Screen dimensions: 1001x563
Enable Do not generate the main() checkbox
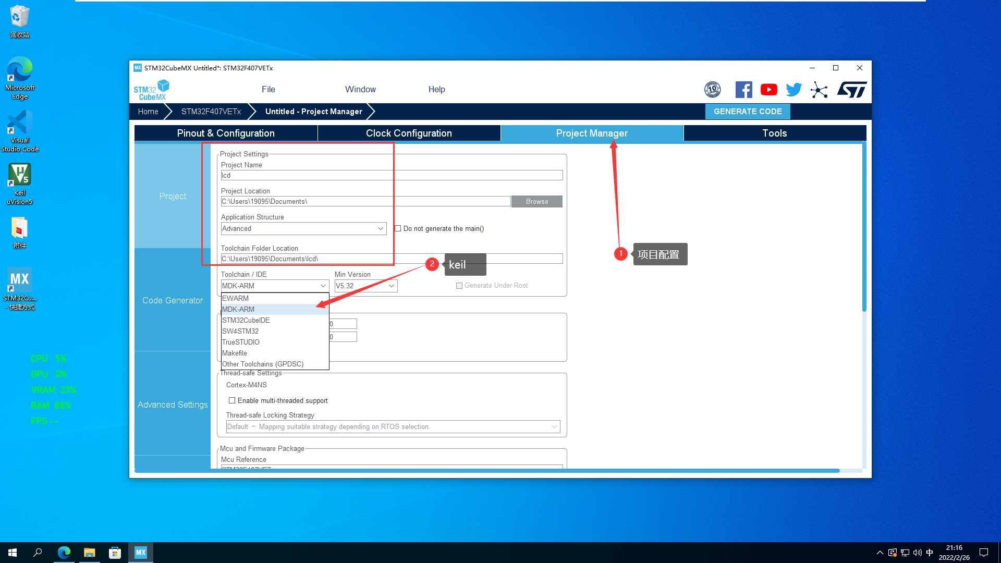[x=398, y=228]
